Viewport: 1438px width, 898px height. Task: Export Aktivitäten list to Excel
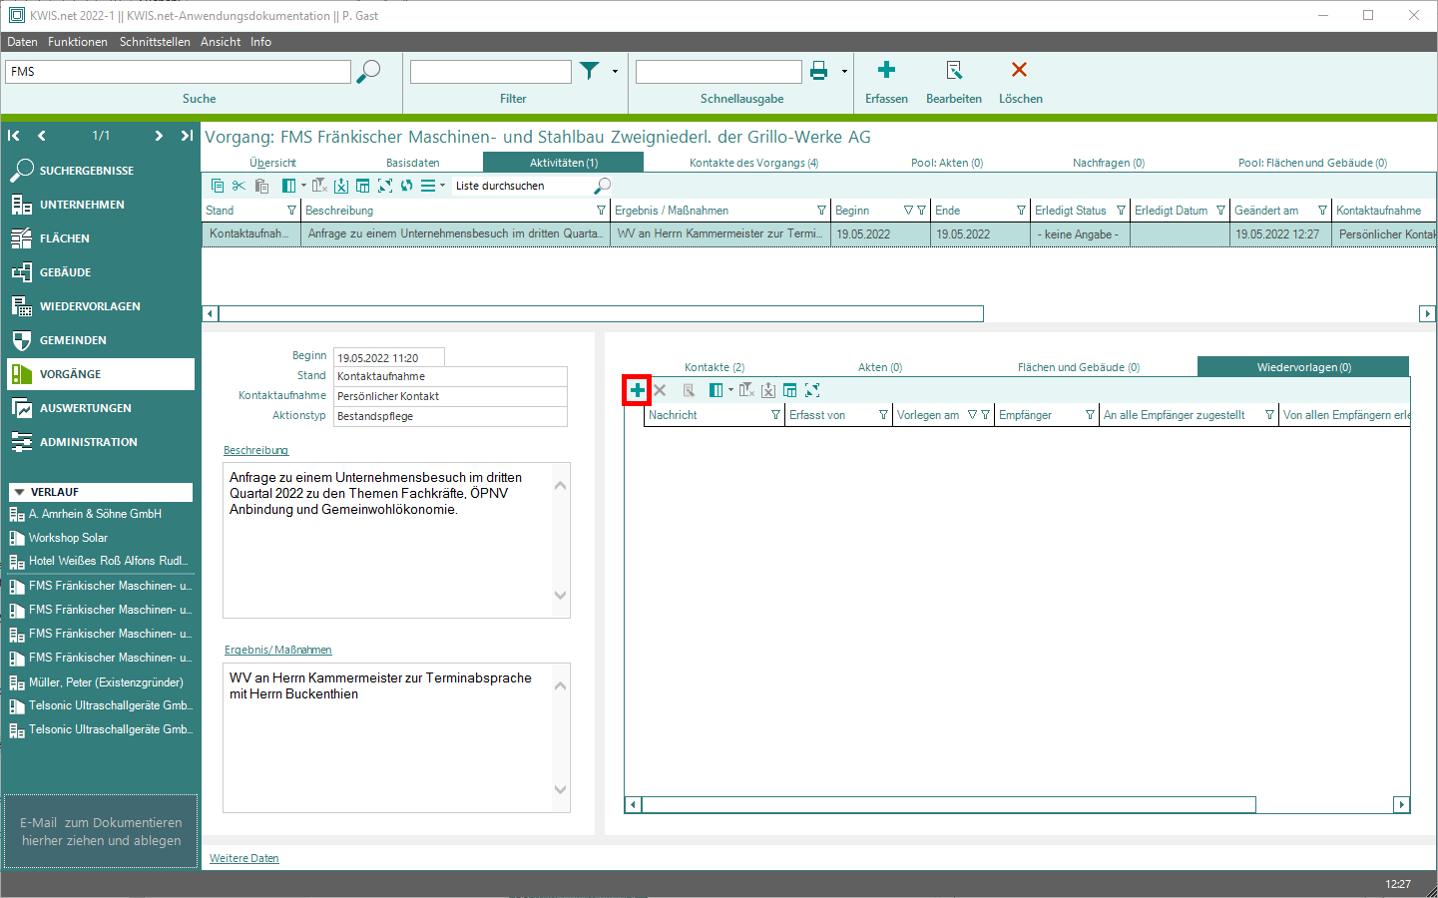pyautogui.click(x=341, y=186)
